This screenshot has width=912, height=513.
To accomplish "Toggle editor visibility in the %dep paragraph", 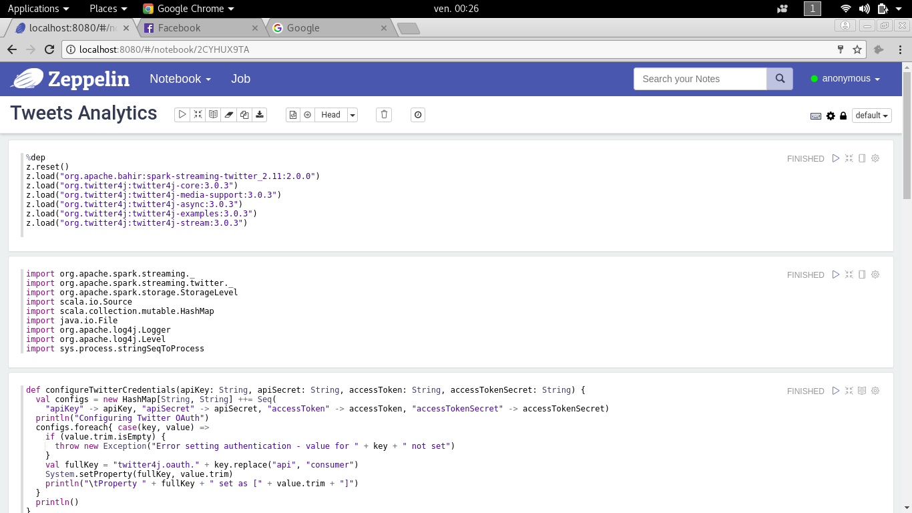I will tap(849, 158).
